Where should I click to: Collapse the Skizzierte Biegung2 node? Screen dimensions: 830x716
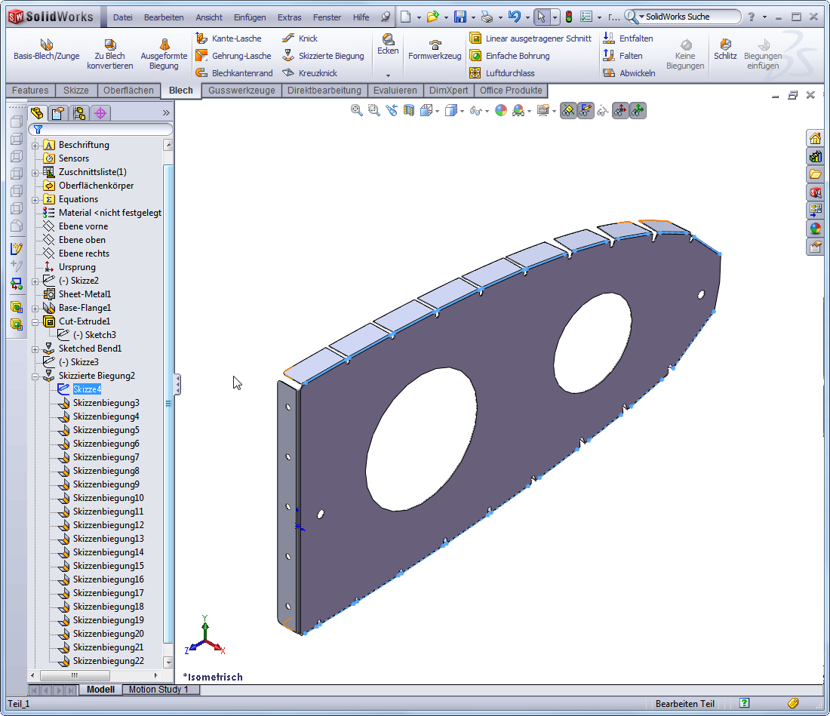pyautogui.click(x=35, y=376)
